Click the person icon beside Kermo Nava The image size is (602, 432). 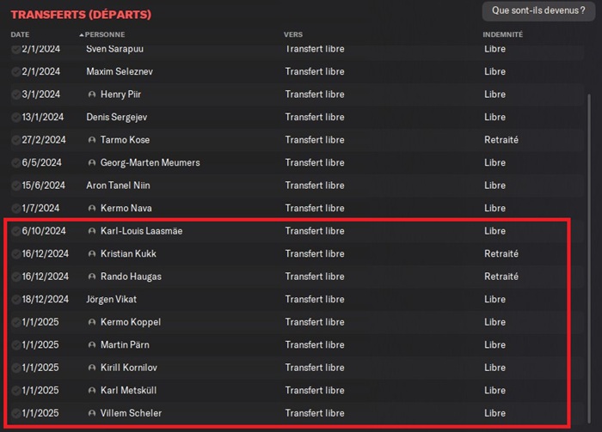pyautogui.click(x=92, y=209)
